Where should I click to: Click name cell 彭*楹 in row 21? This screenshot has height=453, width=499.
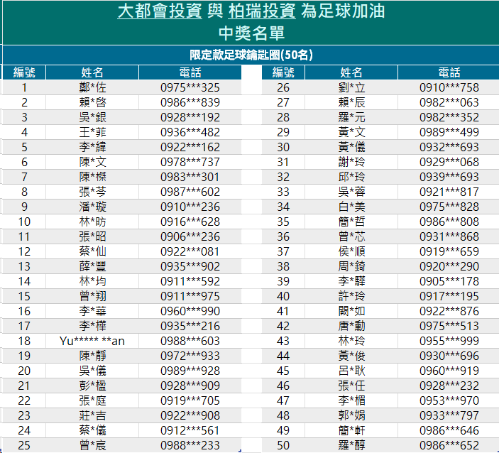pos(92,386)
